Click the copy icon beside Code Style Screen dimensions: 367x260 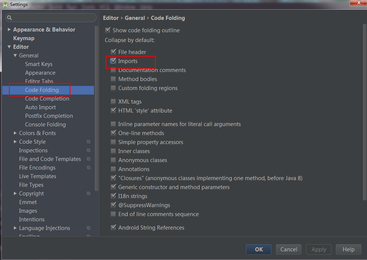88,141
